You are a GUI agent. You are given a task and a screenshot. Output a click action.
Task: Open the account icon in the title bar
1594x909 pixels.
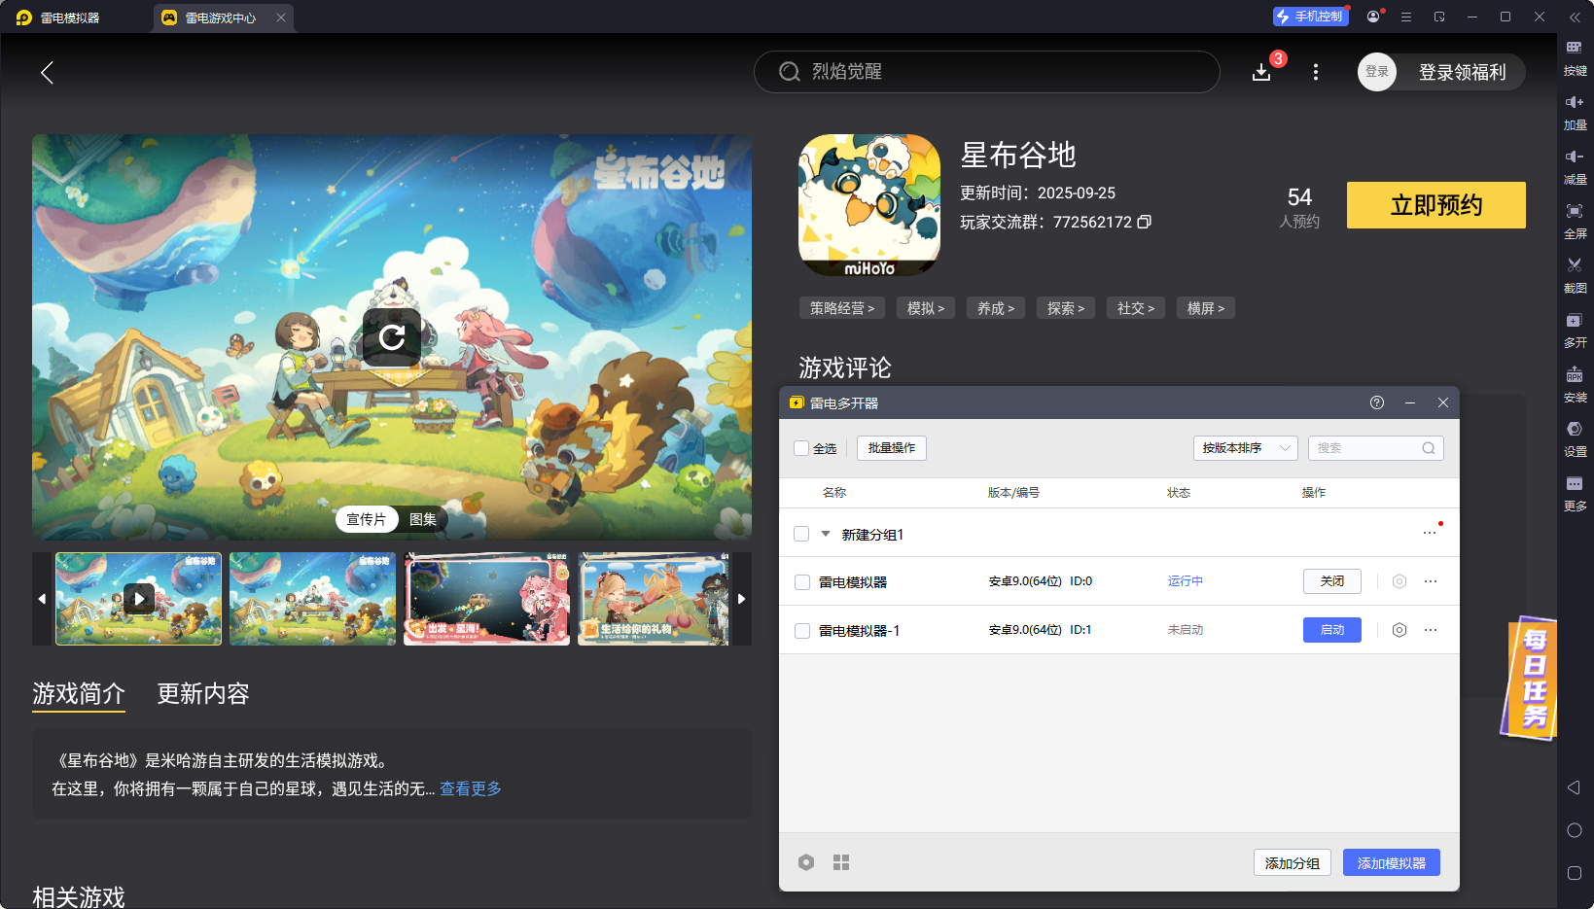[x=1373, y=17]
